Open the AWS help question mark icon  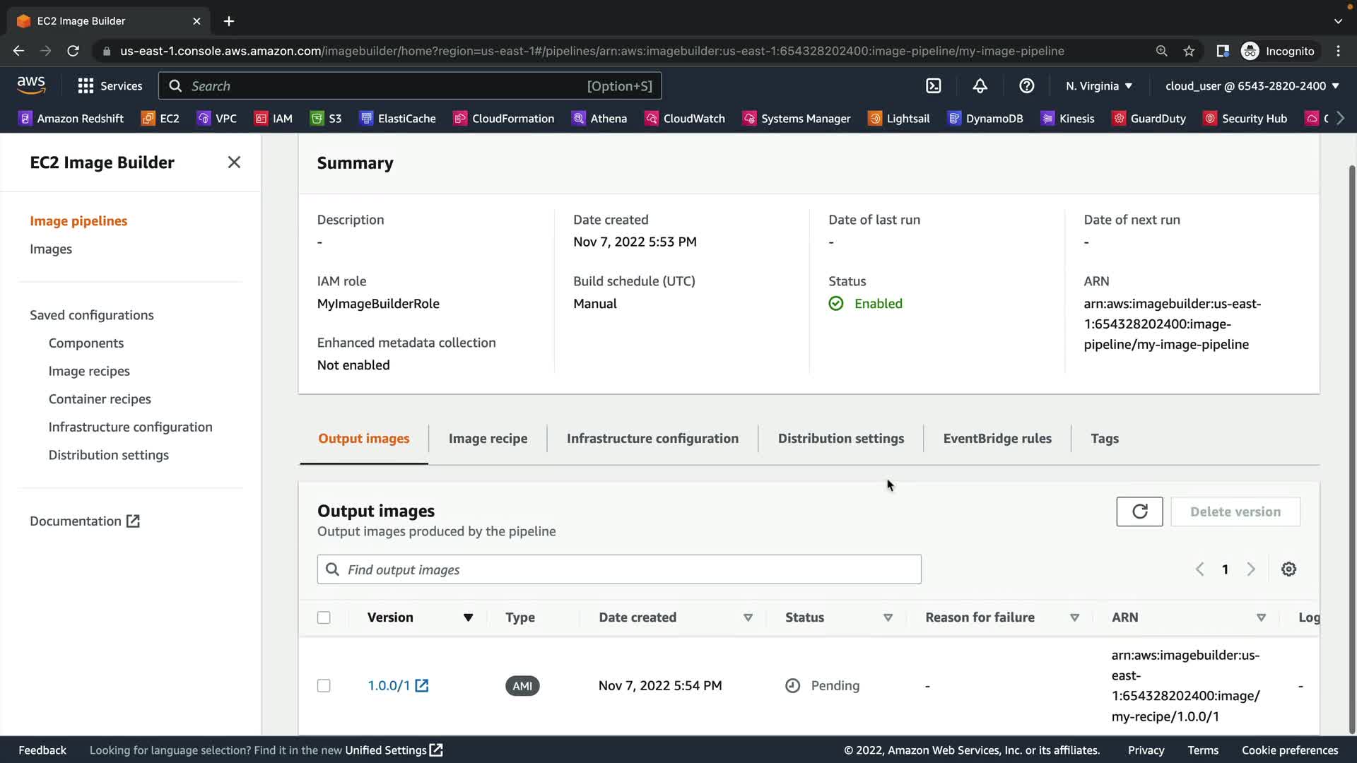1026,86
